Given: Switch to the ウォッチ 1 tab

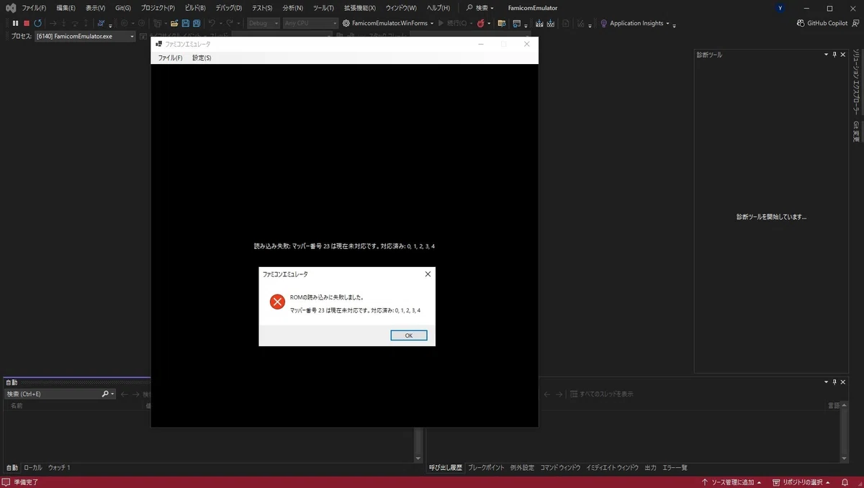Looking at the screenshot, I should 59,468.
